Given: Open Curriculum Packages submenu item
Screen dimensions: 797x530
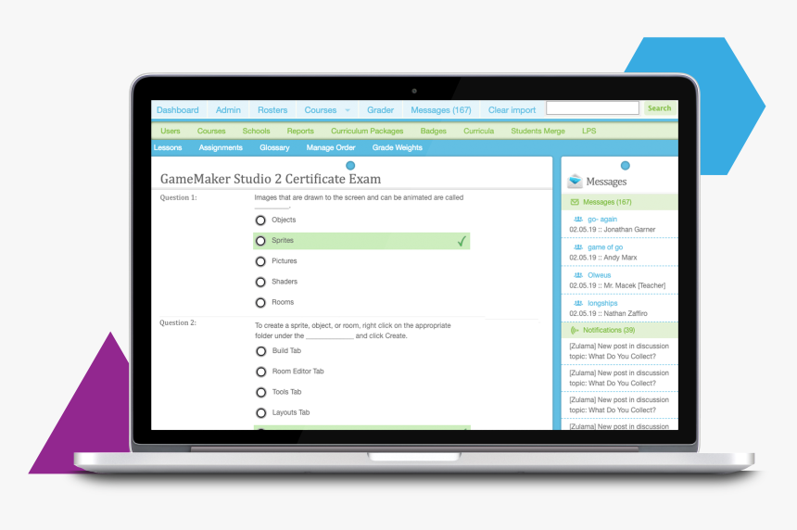Looking at the screenshot, I should 367,131.
